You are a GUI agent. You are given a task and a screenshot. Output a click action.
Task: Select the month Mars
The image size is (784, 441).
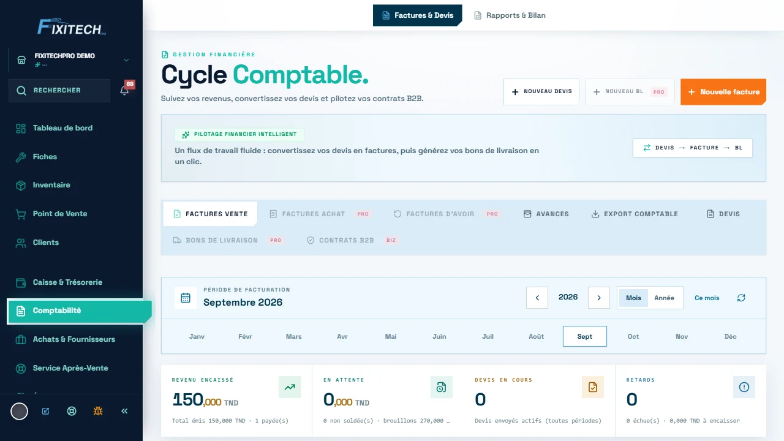pyautogui.click(x=294, y=336)
